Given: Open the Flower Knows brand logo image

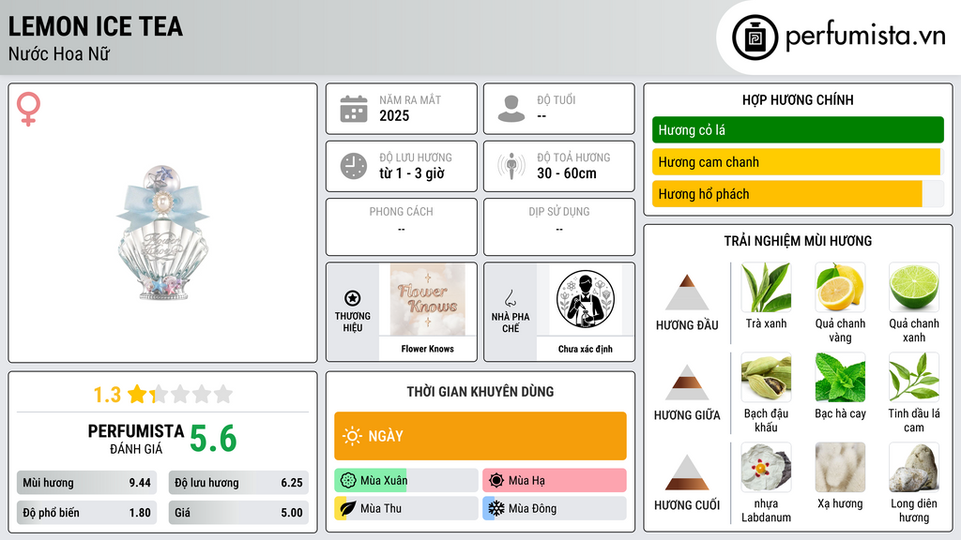Looking at the screenshot, I should pyautogui.click(x=427, y=299).
